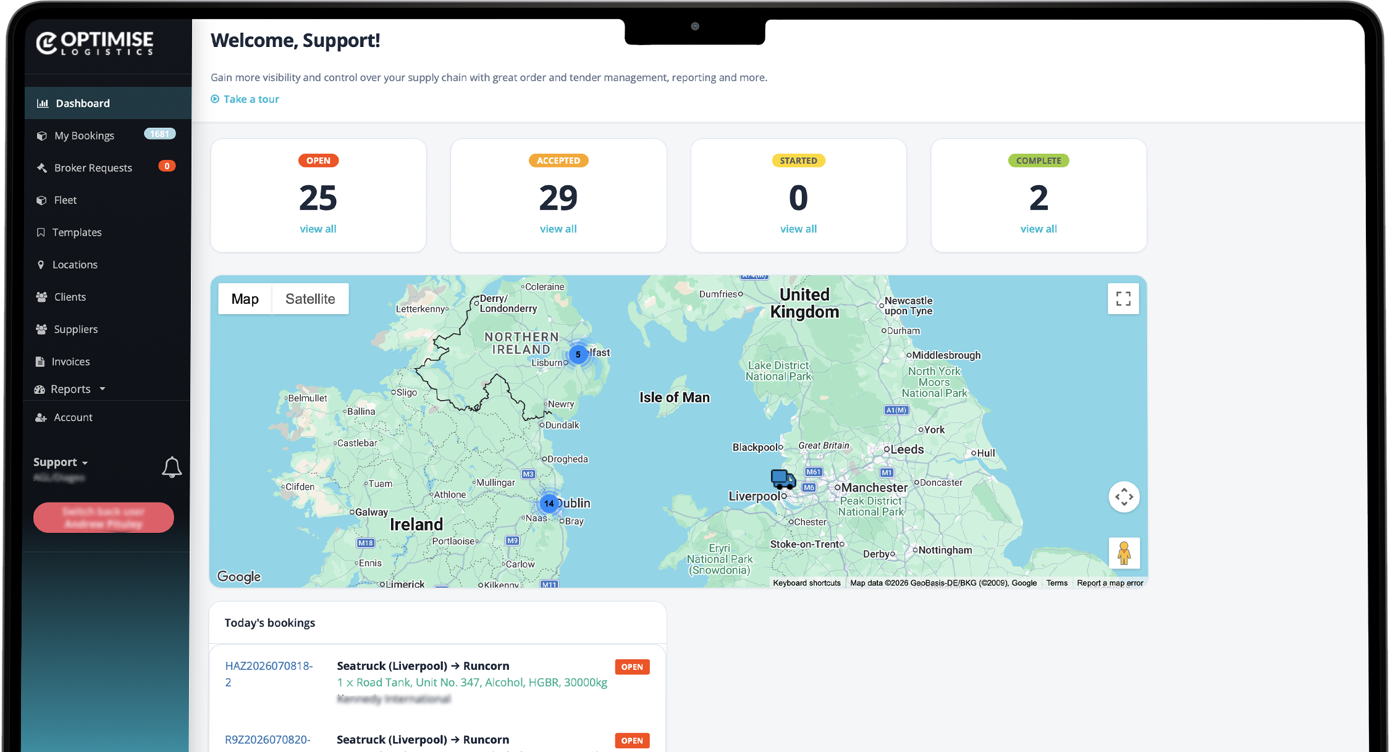This screenshot has height=752, width=1390.
Task: Open booking HAZ2026070818-2
Action: click(x=269, y=674)
